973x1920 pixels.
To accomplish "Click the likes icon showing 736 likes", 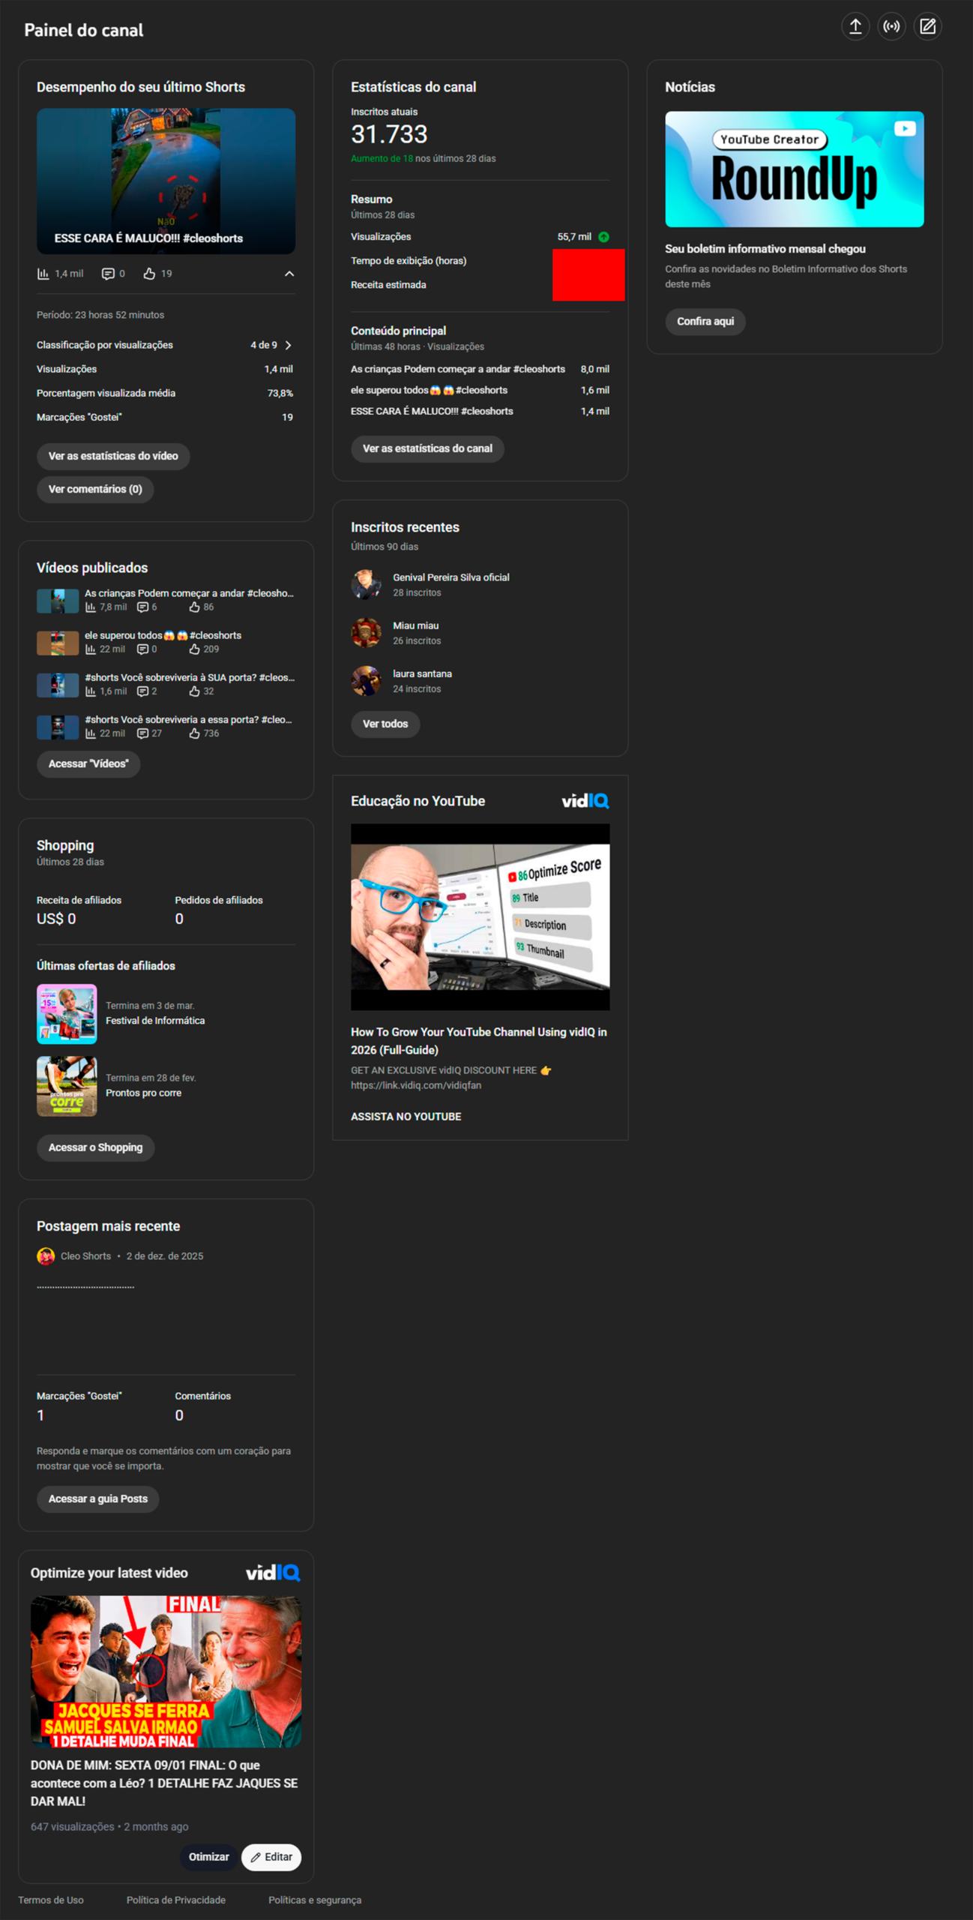I will click(x=194, y=733).
